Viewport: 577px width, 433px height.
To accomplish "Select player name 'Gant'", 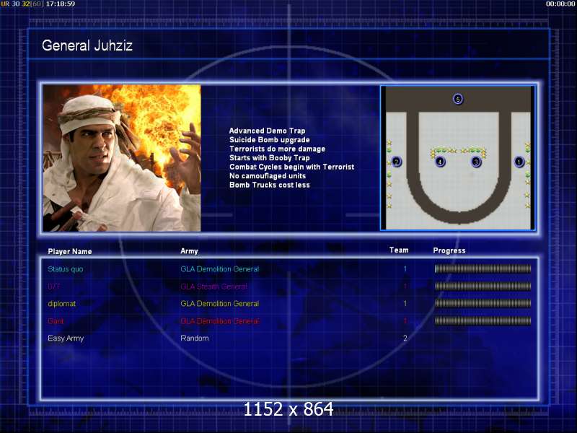I will [56, 321].
